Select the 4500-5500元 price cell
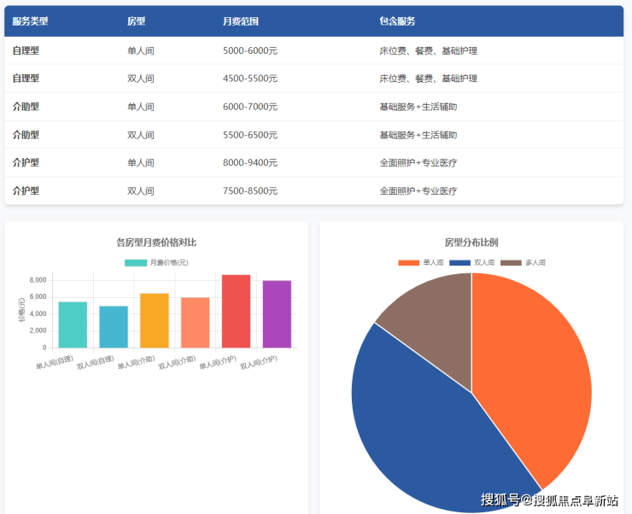632x514 pixels. (250, 79)
